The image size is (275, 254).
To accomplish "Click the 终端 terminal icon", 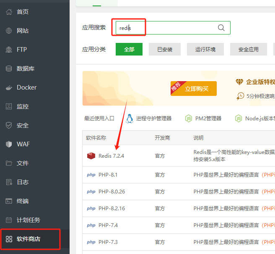I will tap(9, 201).
